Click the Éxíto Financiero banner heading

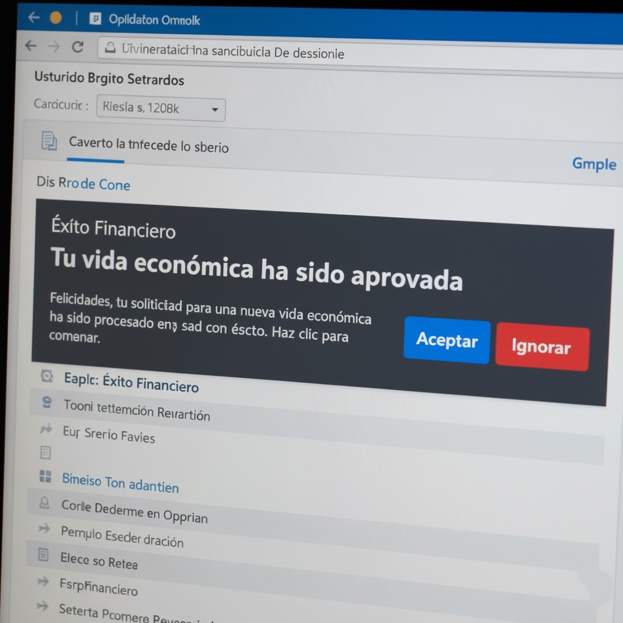(x=113, y=229)
